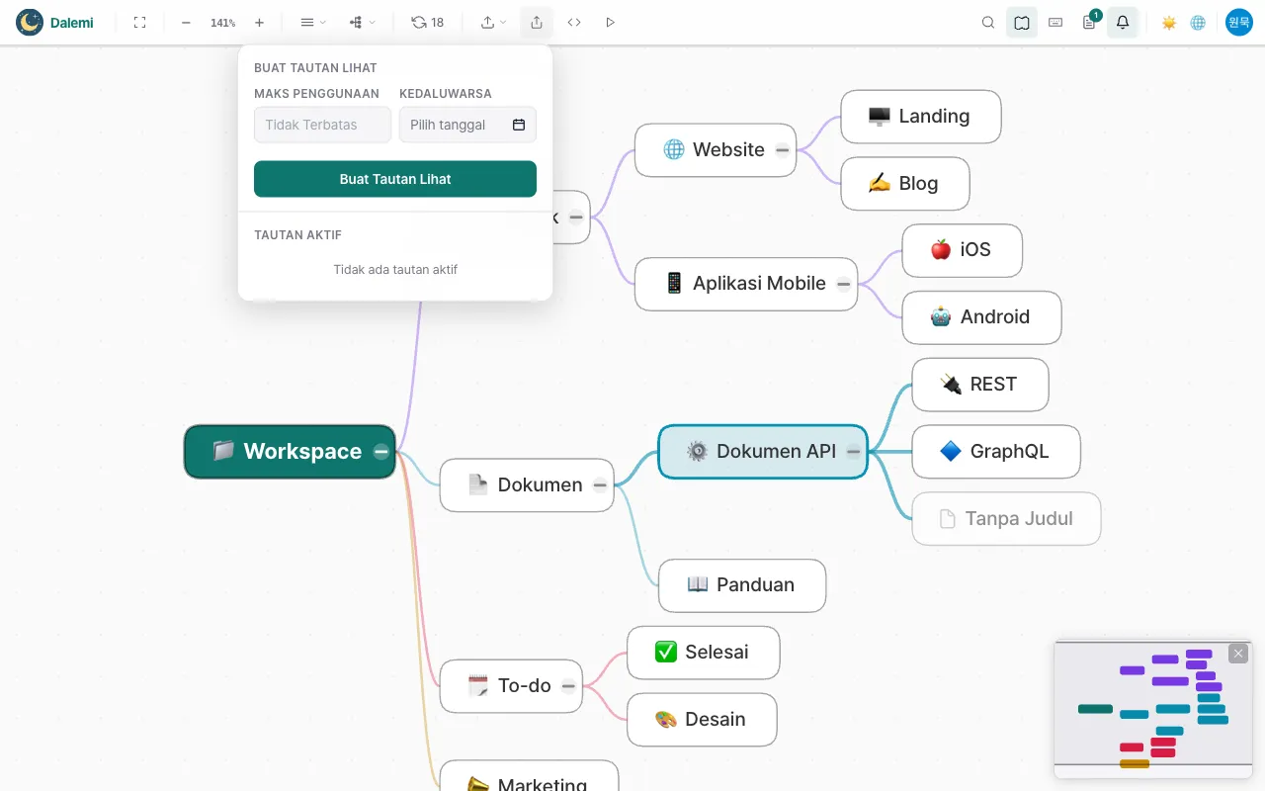This screenshot has width=1265, height=791.
Task: Collapse the Dokumen node
Action: [x=600, y=484]
